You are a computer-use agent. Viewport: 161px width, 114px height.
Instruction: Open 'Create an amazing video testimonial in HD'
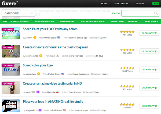52,83
